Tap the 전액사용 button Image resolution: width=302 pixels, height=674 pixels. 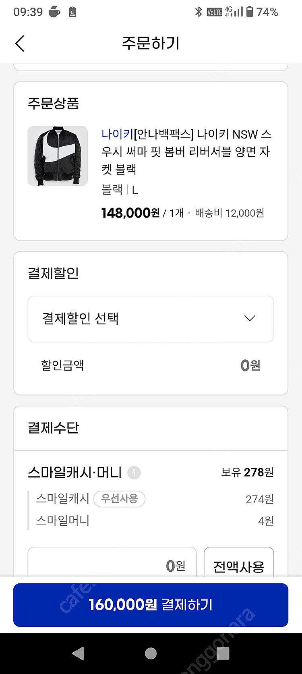(239, 566)
